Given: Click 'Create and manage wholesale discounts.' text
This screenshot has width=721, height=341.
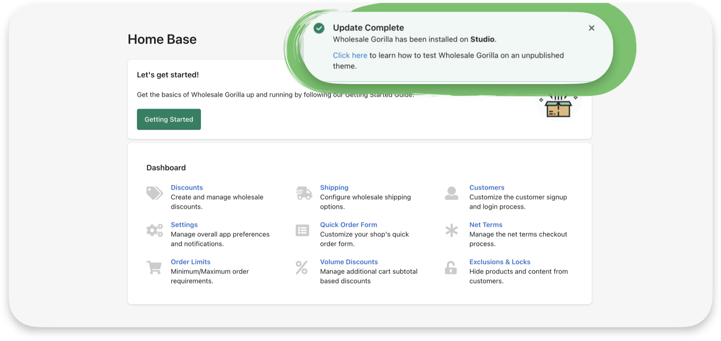Looking at the screenshot, I should point(217,202).
